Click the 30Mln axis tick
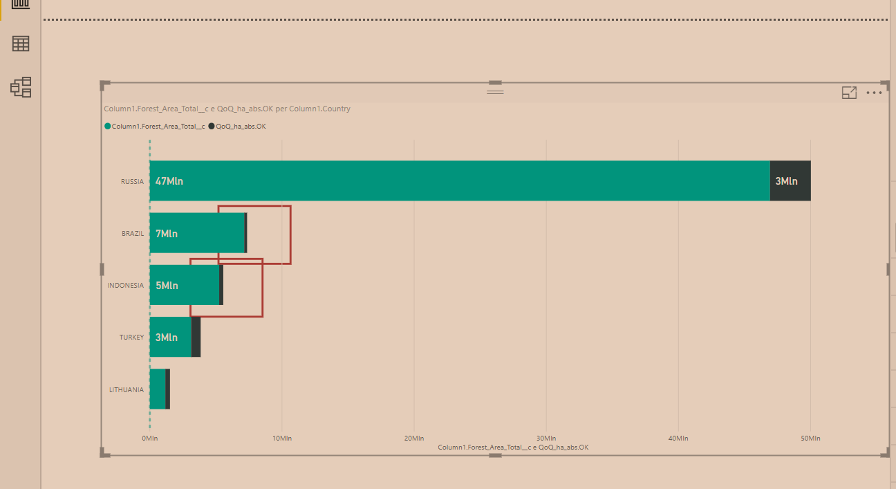Screen dimensions: 896x489 click(x=546, y=439)
